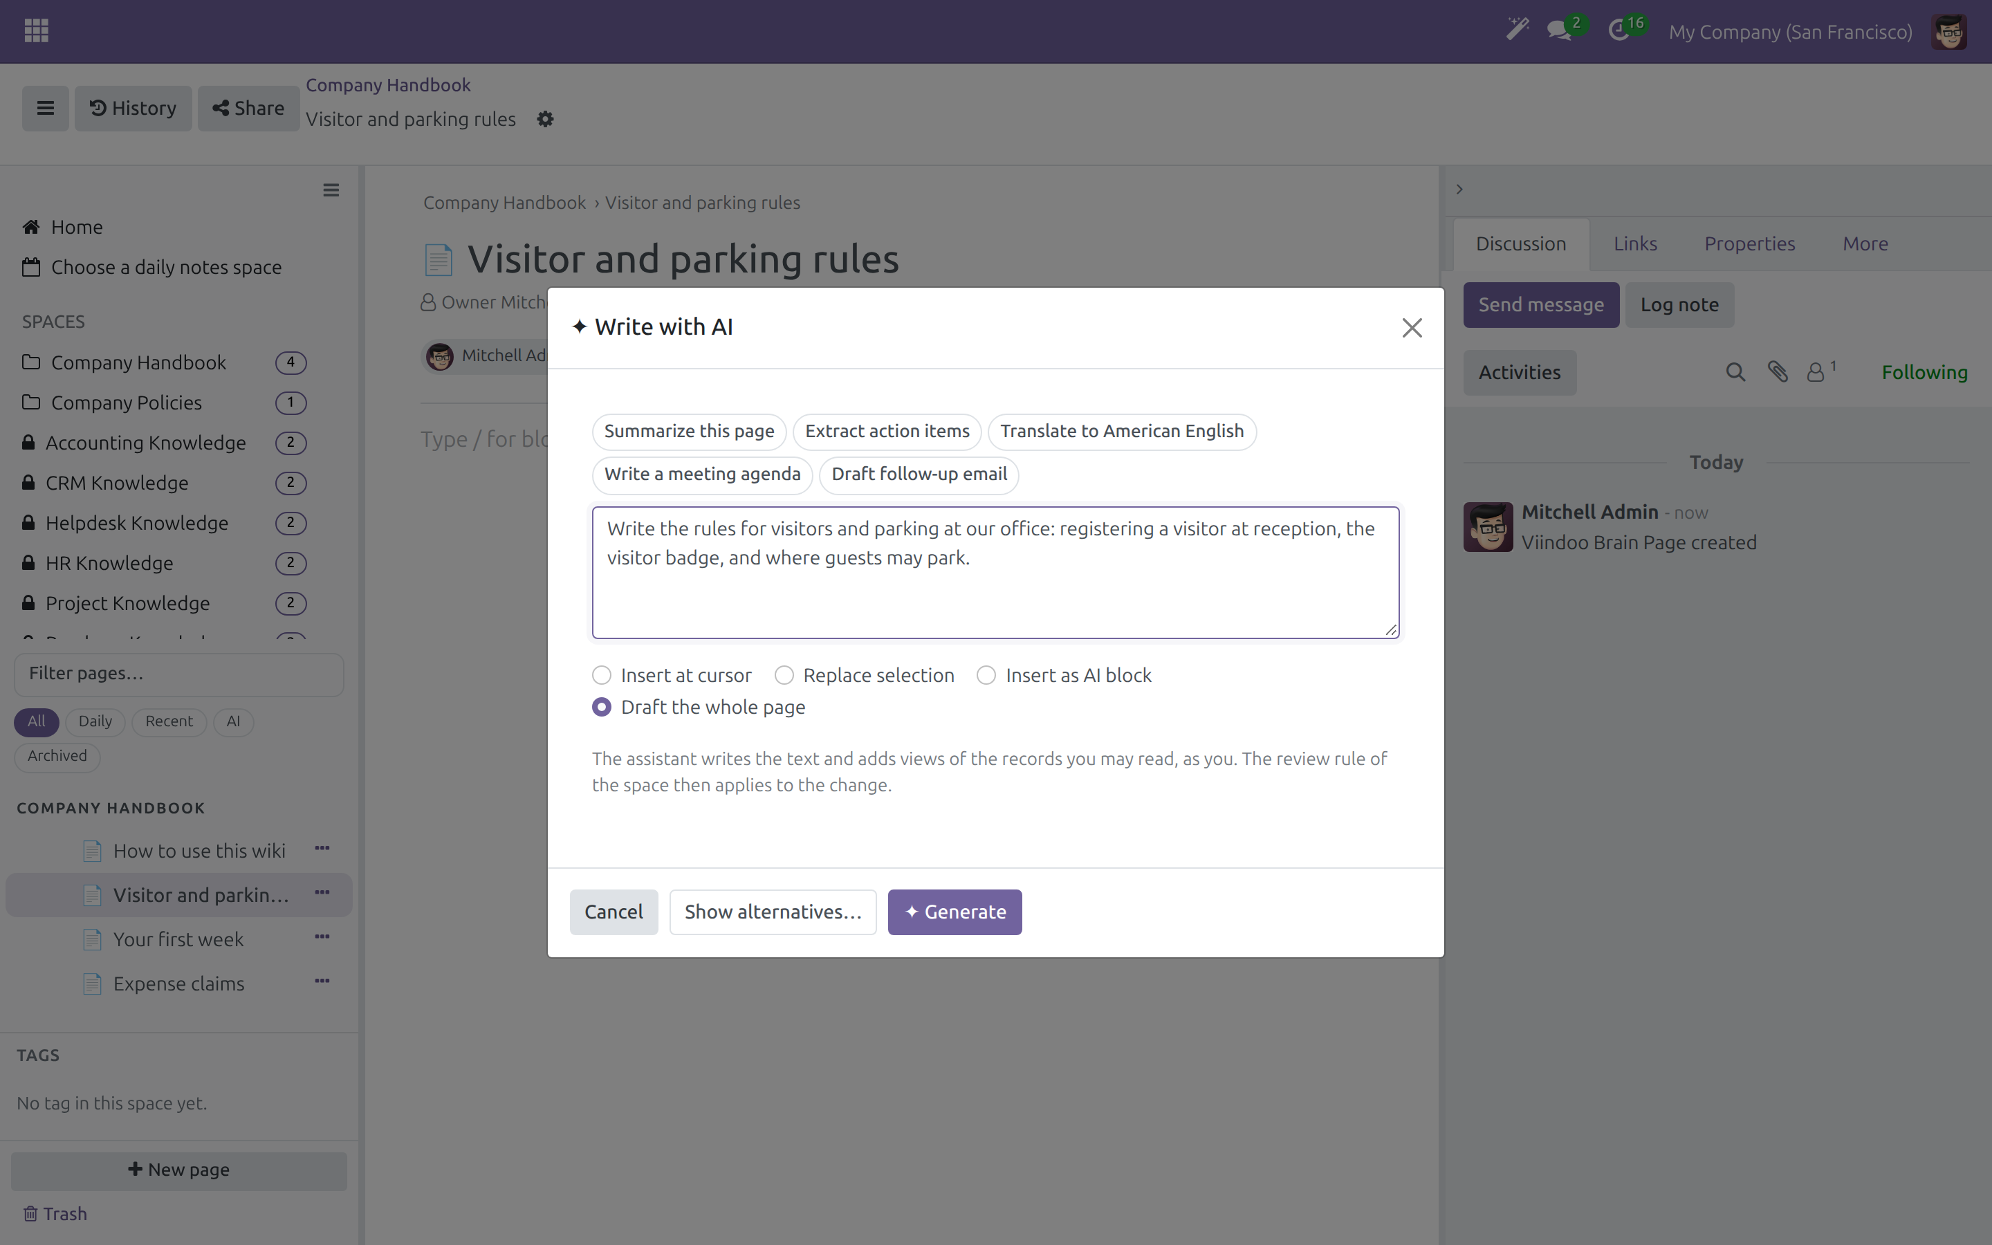Choose the Summarize this page suggestion
The image size is (1992, 1245).
tap(689, 432)
